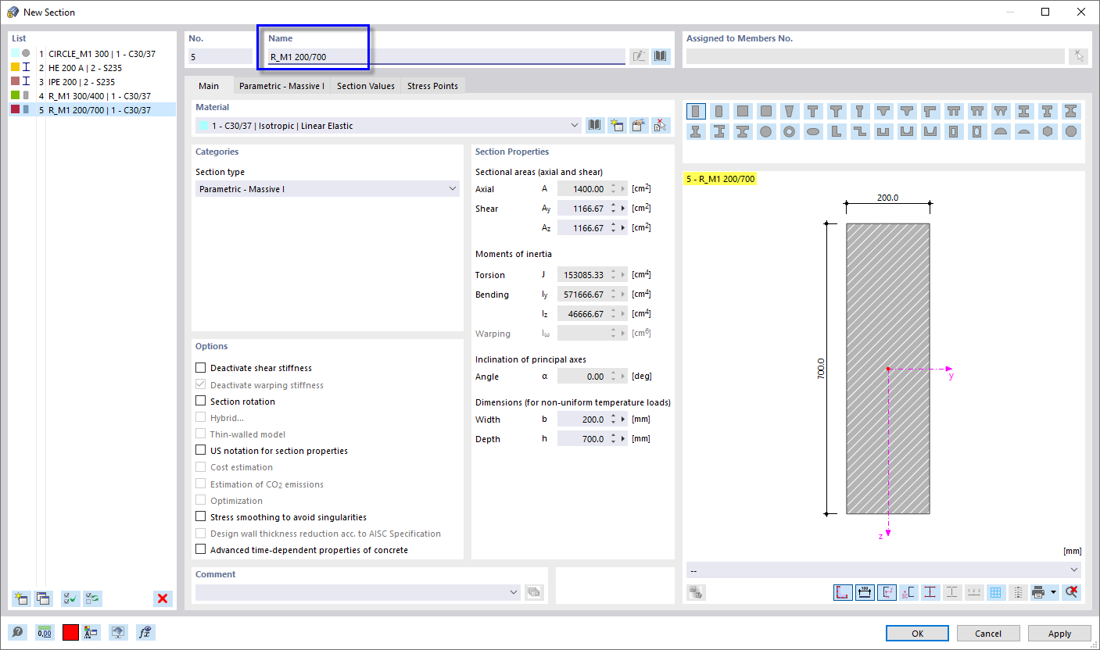Viewport: 1100px width, 650px height.
Task: Open the function formula display icon
Action: (x=145, y=632)
